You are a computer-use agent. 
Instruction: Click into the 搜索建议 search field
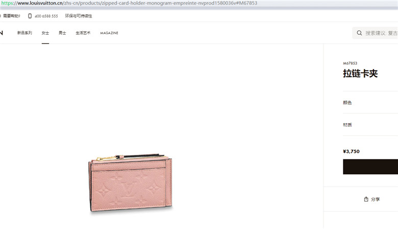[375, 33]
